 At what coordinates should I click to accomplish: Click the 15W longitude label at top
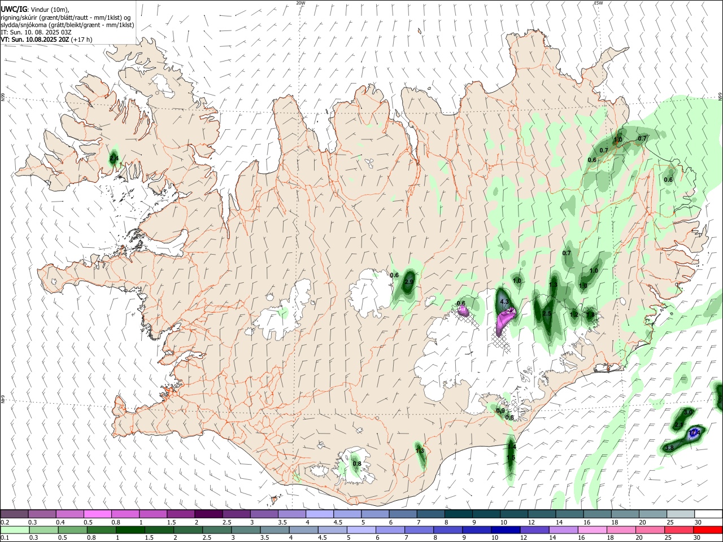[x=598, y=3]
